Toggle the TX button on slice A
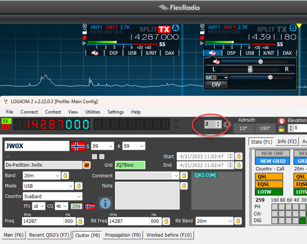 [x=164, y=29]
